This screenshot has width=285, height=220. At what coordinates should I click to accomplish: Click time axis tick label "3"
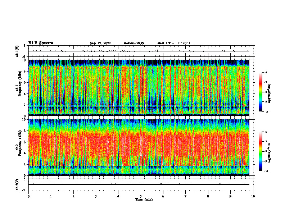[96, 196]
